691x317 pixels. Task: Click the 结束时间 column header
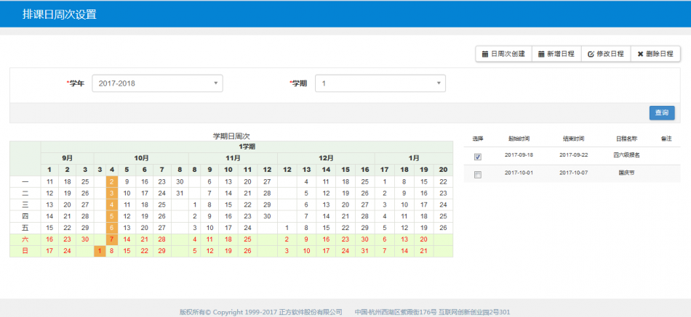(x=572, y=139)
